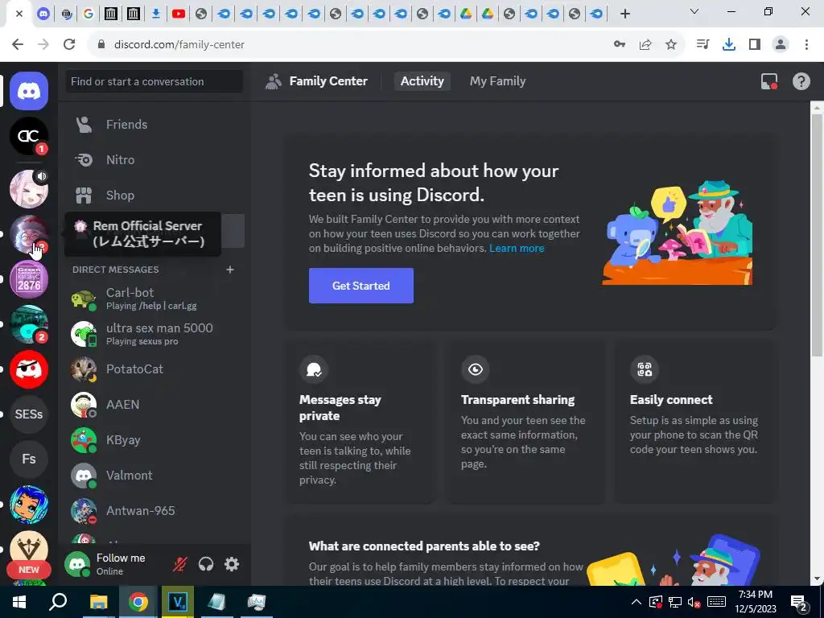The image size is (824, 618).
Task: Click the Follow me user avatar
Action: [x=77, y=564]
